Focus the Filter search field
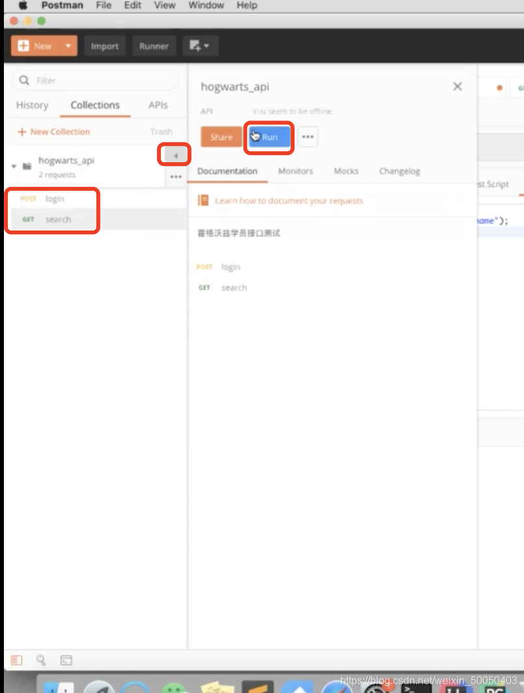This screenshot has height=693, width=524. tap(96, 81)
